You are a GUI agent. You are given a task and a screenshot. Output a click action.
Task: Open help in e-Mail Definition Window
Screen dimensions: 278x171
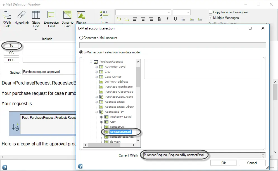[4, 167]
